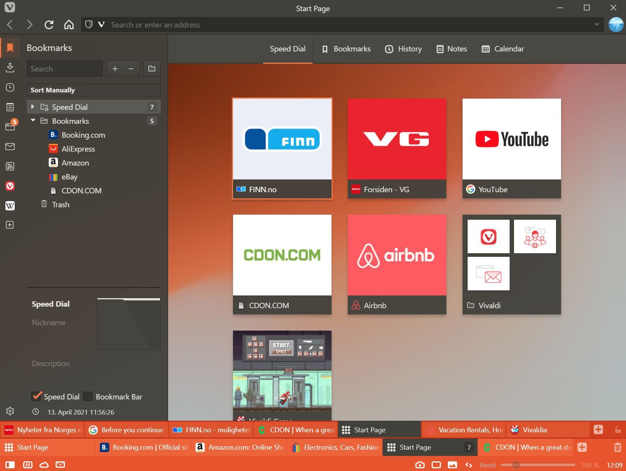The width and height of the screenshot is (626, 471).
Task: Go back to previous page
Action: 10,25
